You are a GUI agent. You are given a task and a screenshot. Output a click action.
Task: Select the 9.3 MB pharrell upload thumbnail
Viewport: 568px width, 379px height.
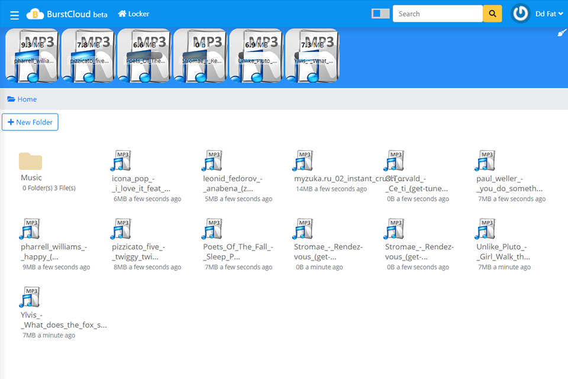[x=33, y=56]
